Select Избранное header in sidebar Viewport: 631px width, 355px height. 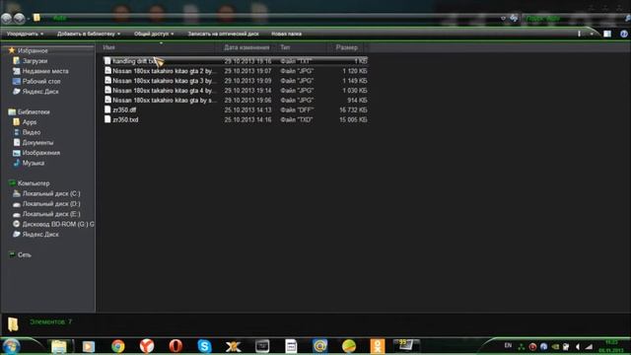33,50
